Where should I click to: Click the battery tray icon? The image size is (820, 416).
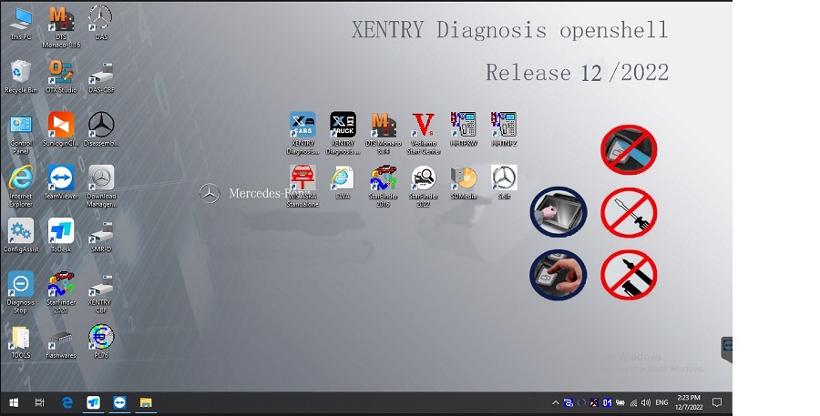tap(620, 402)
